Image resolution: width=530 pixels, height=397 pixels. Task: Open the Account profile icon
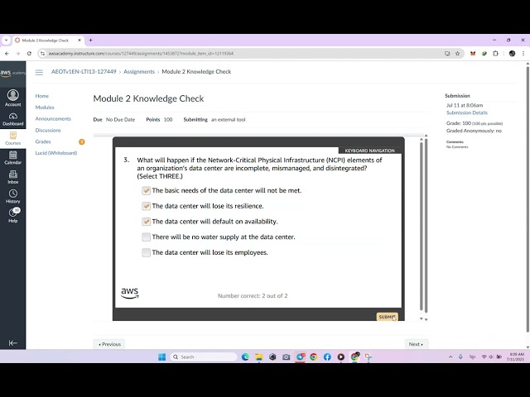click(x=13, y=98)
